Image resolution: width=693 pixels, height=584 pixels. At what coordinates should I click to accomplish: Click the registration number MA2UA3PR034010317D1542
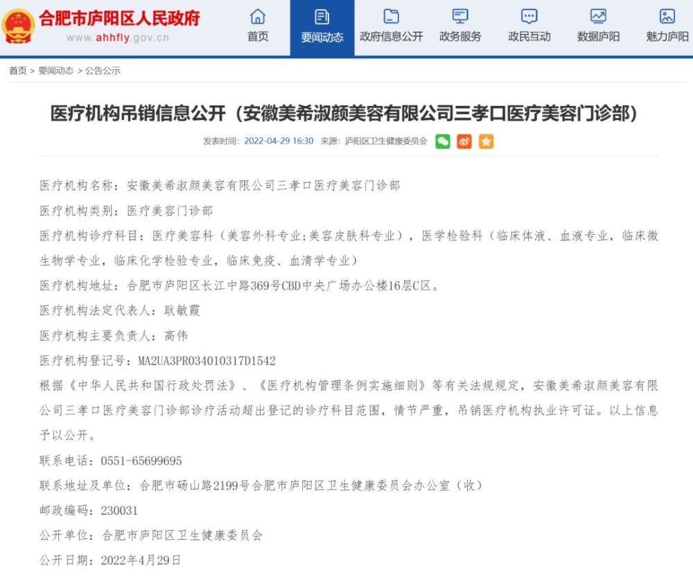[207, 361]
